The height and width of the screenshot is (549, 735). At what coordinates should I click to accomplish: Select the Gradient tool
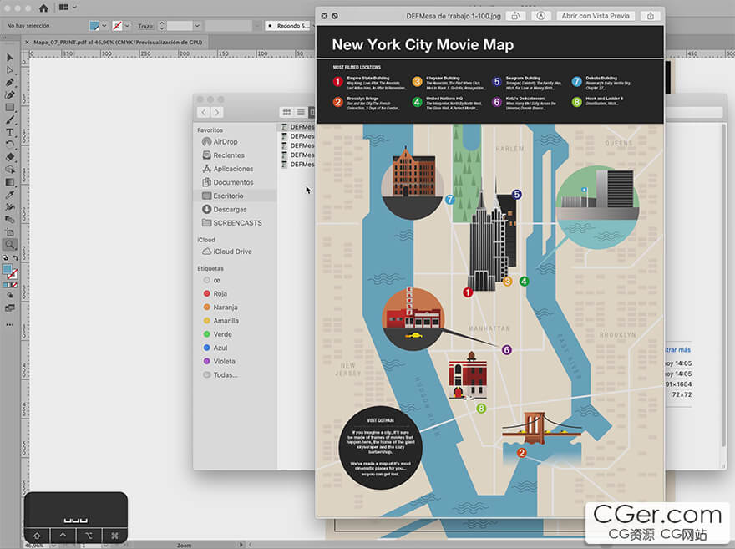pos(10,182)
